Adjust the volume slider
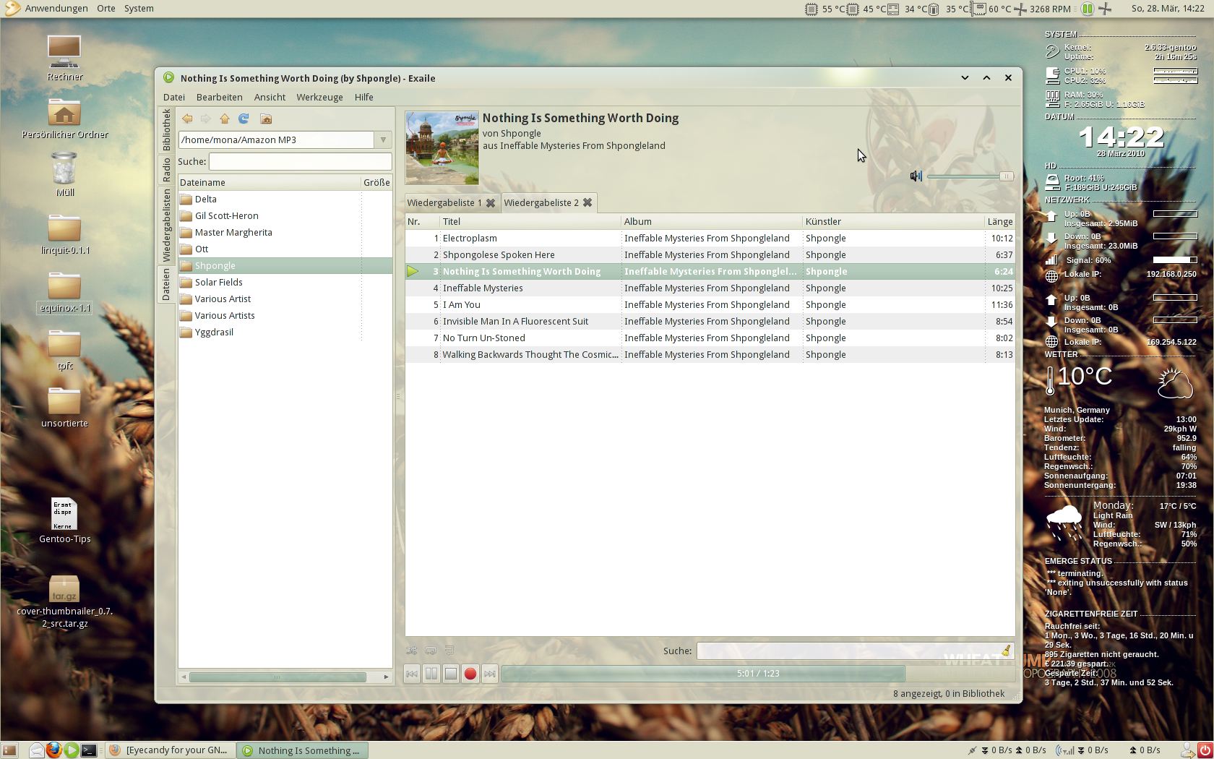 [970, 176]
